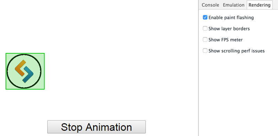The width and height of the screenshot is (278, 136).
Task: Click the 'Show FPS meter' label text
Action: pyautogui.click(x=226, y=40)
